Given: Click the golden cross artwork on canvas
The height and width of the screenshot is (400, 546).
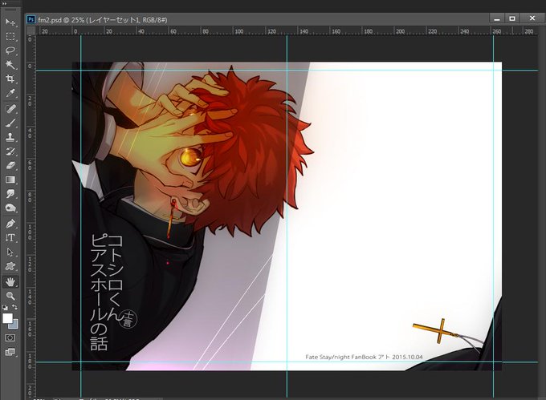Looking at the screenshot, I should point(436,331).
